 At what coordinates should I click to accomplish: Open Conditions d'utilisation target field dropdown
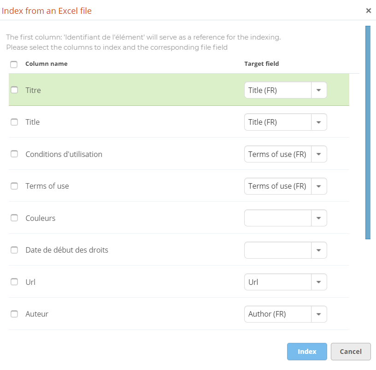coord(319,154)
